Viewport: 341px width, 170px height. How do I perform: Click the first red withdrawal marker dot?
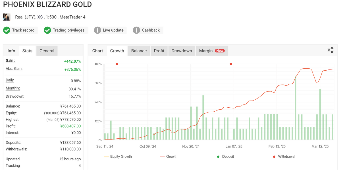(117, 64)
